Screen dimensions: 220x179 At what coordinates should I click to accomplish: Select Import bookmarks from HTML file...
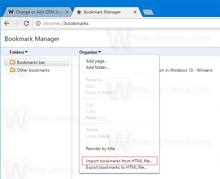point(119,161)
